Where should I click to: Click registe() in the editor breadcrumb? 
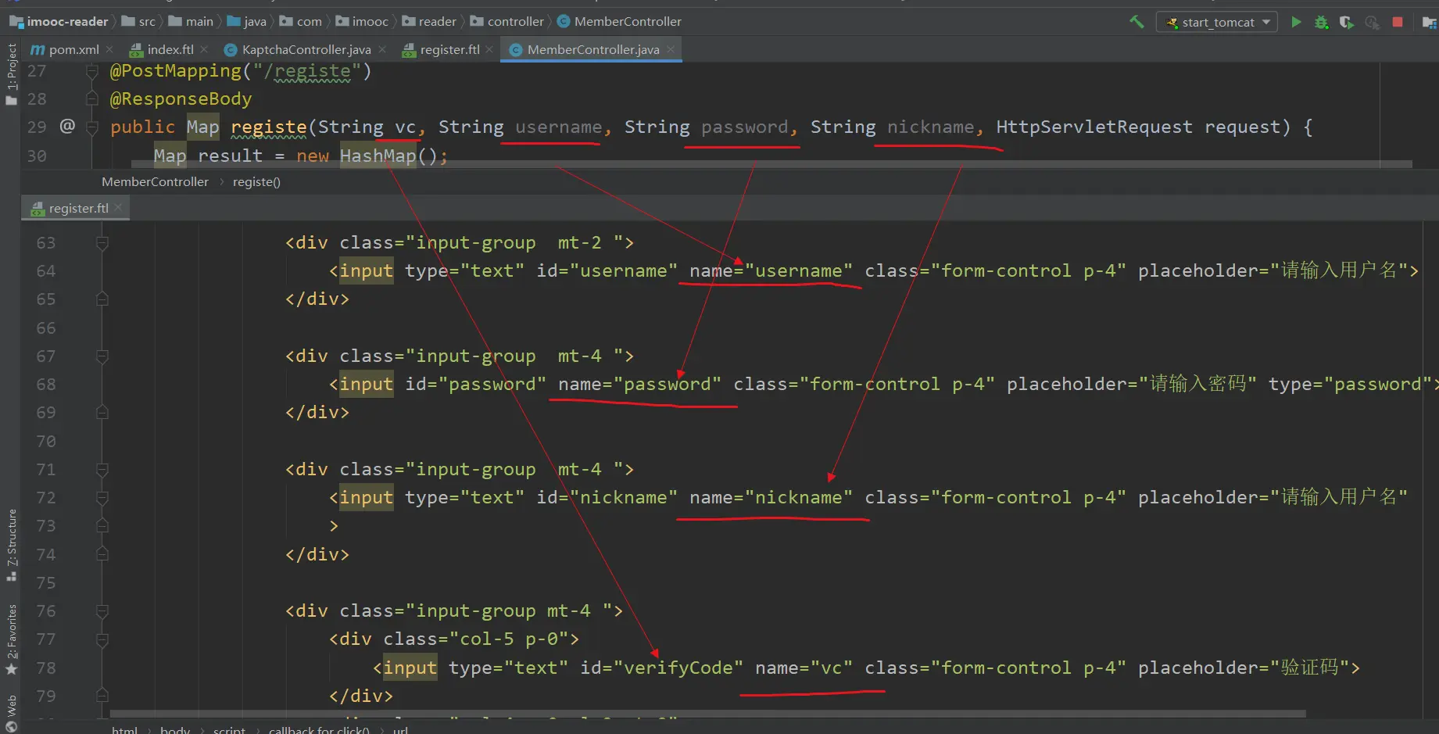click(256, 181)
